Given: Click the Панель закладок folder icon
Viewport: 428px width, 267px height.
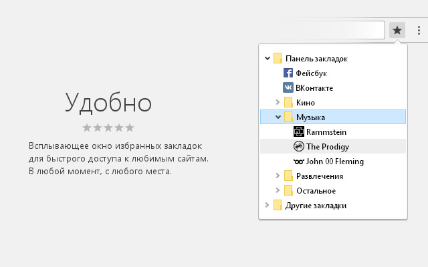Looking at the screenshot, I should coord(278,58).
